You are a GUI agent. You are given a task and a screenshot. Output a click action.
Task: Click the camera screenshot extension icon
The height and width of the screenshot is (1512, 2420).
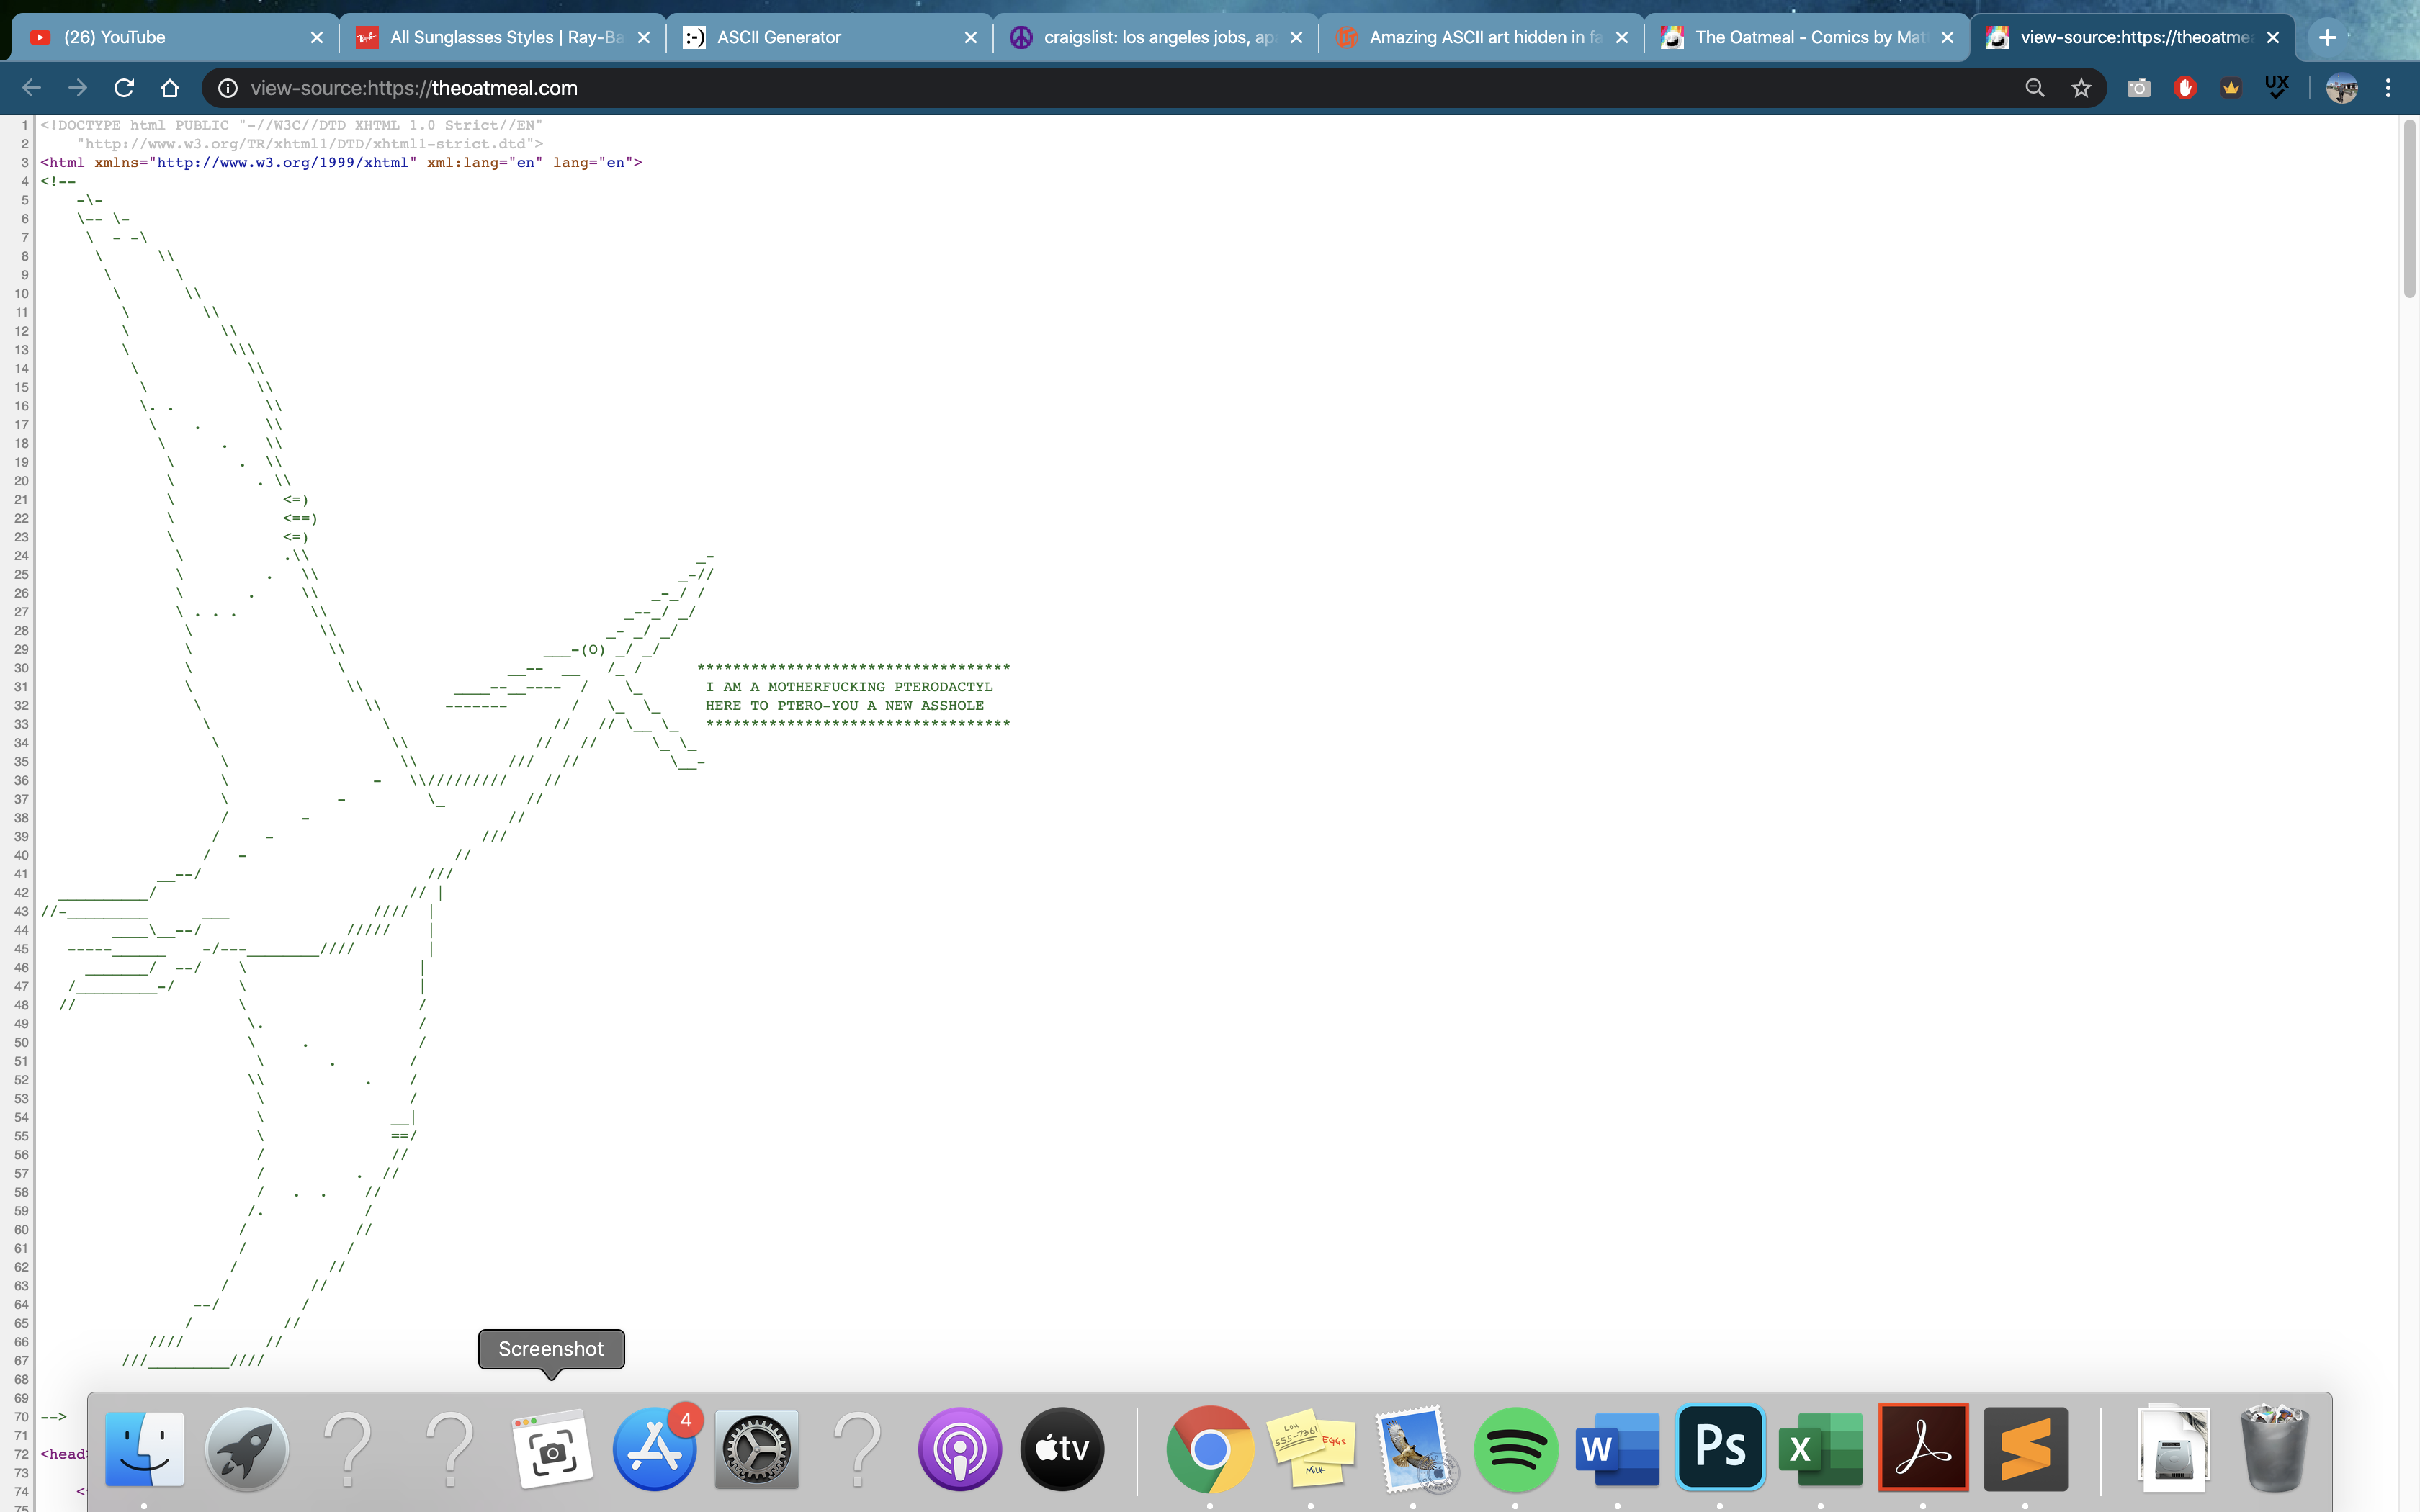click(x=2138, y=88)
